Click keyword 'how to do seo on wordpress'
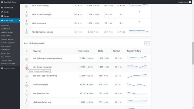 click(45, 76)
